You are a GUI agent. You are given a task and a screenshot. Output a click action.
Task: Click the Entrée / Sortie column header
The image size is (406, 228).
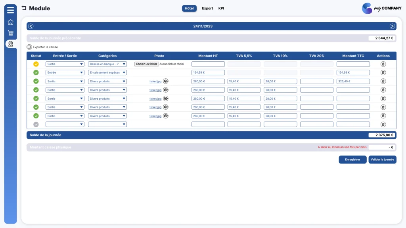click(x=65, y=56)
